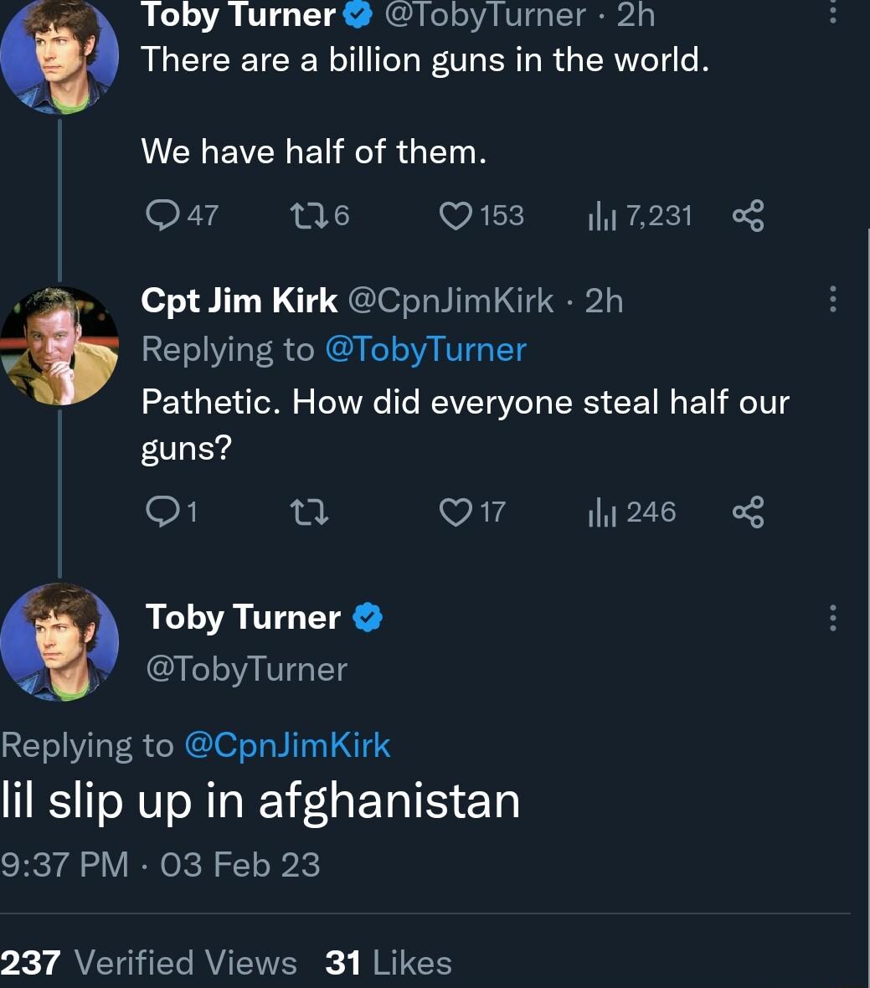Click the verified badge next to Toby Turner
This screenshot has width=870, height=988.
point(356,13)
